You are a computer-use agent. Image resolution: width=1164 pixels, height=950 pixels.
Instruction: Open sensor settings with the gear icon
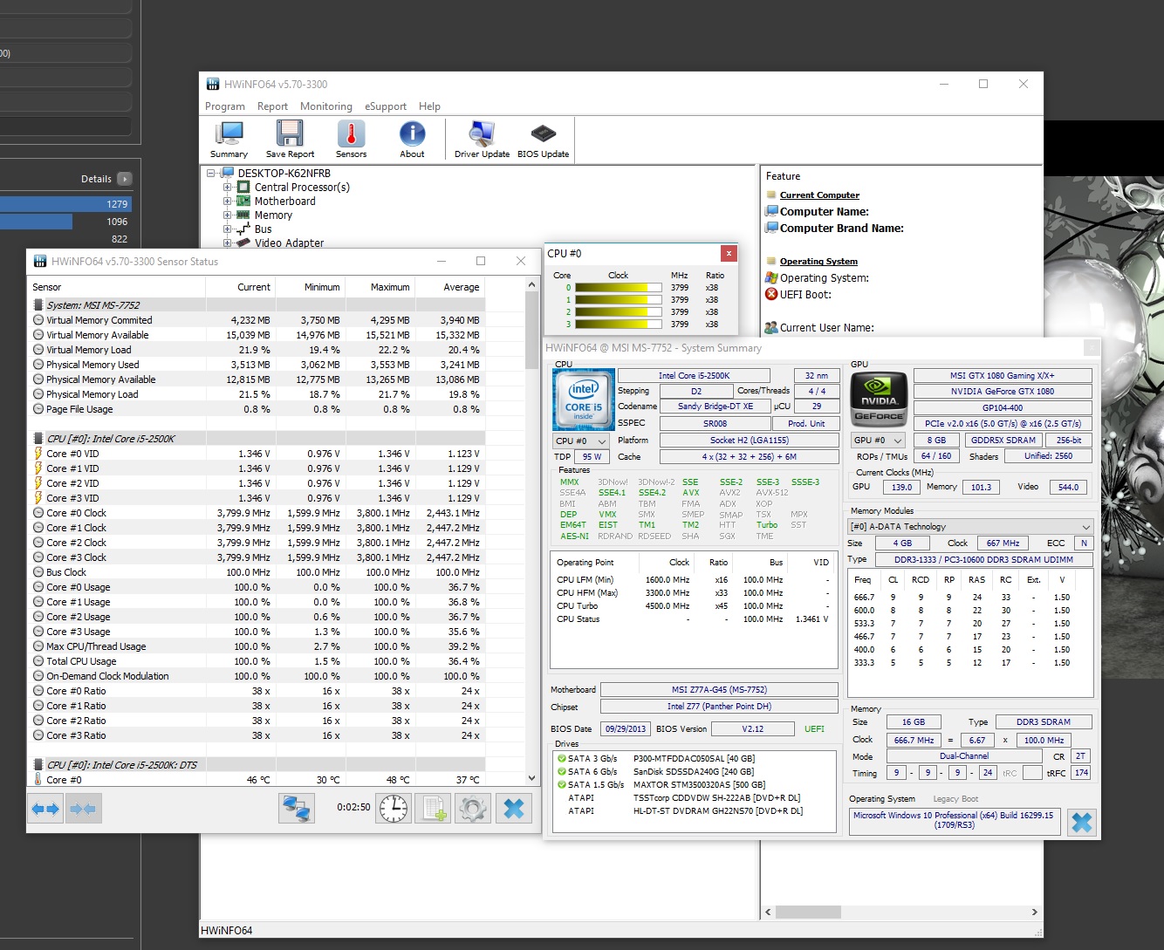pos(473,808)
